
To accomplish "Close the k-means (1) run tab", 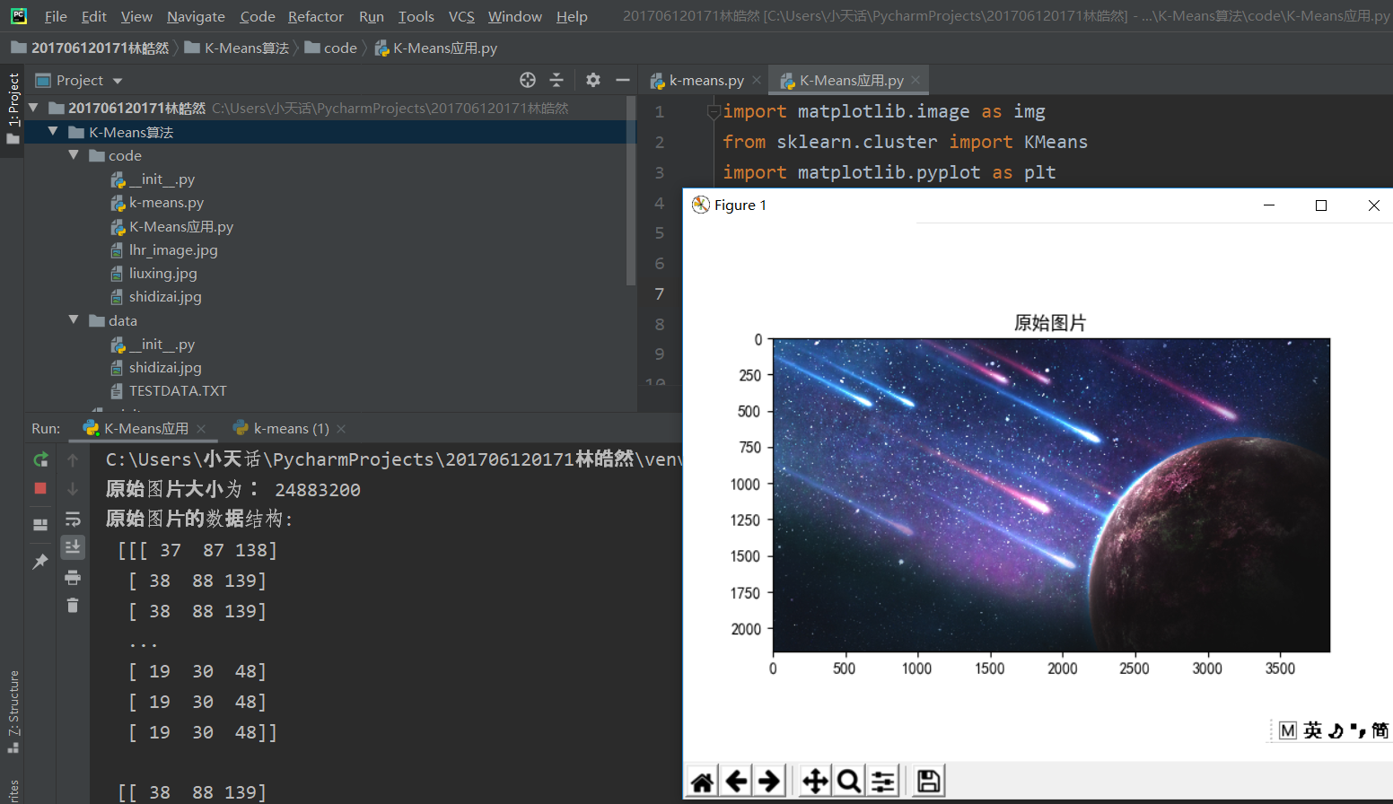I will (341, 429).
